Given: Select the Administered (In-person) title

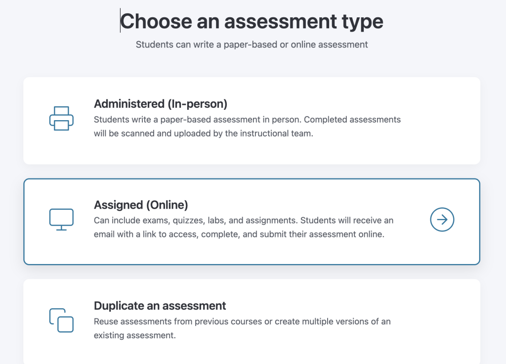Looking at the screenshot, I should click(x=161, y=104).
